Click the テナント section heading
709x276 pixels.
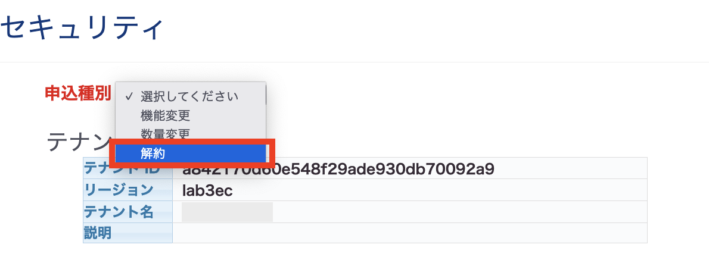coord(80,142)
